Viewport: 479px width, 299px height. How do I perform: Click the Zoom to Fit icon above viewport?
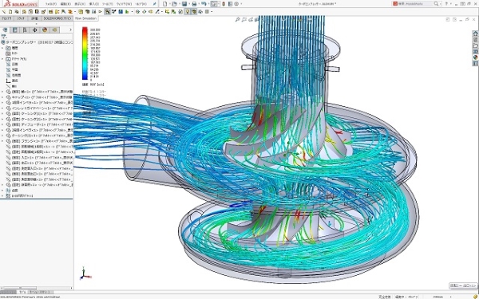click(x=238, y=19)
